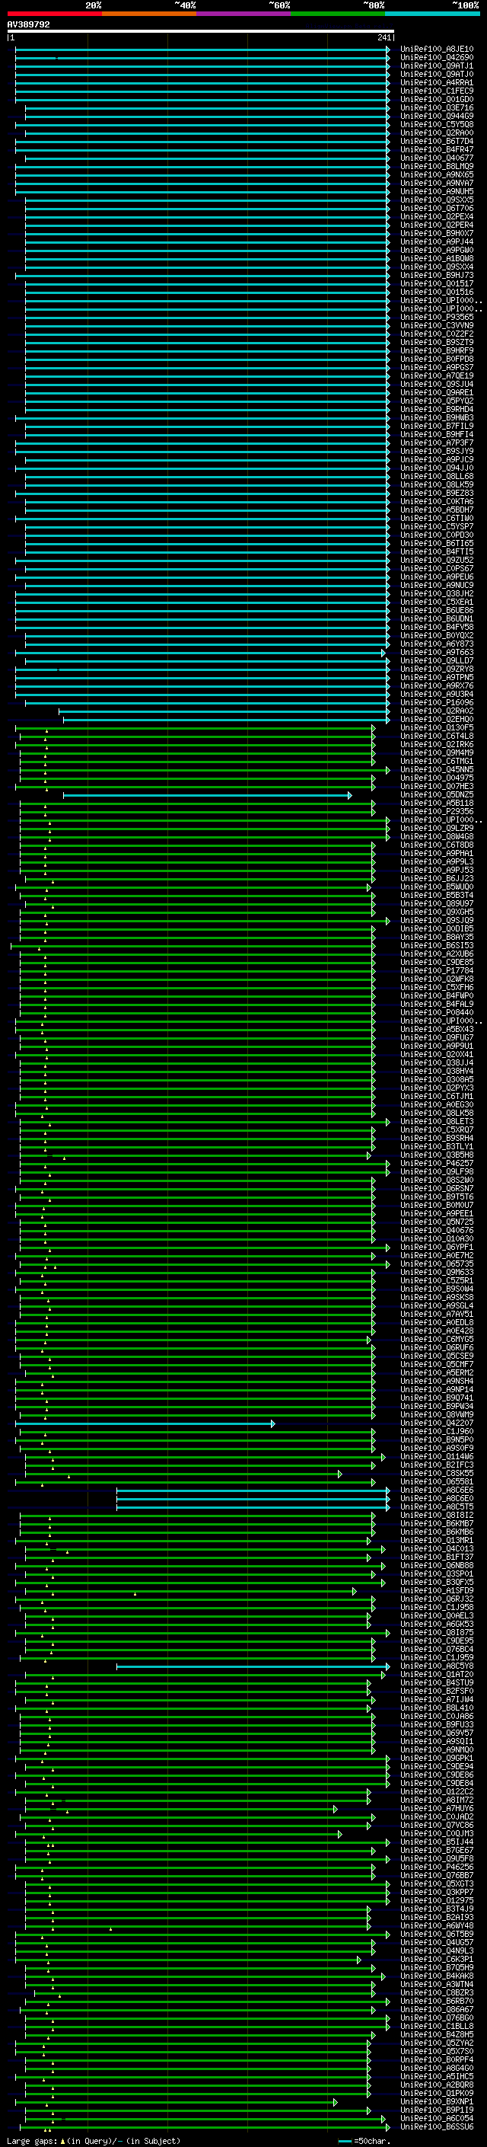487x2147 pixels.
Task: Click the red 20% legend segment
Action: coord(54,14)
